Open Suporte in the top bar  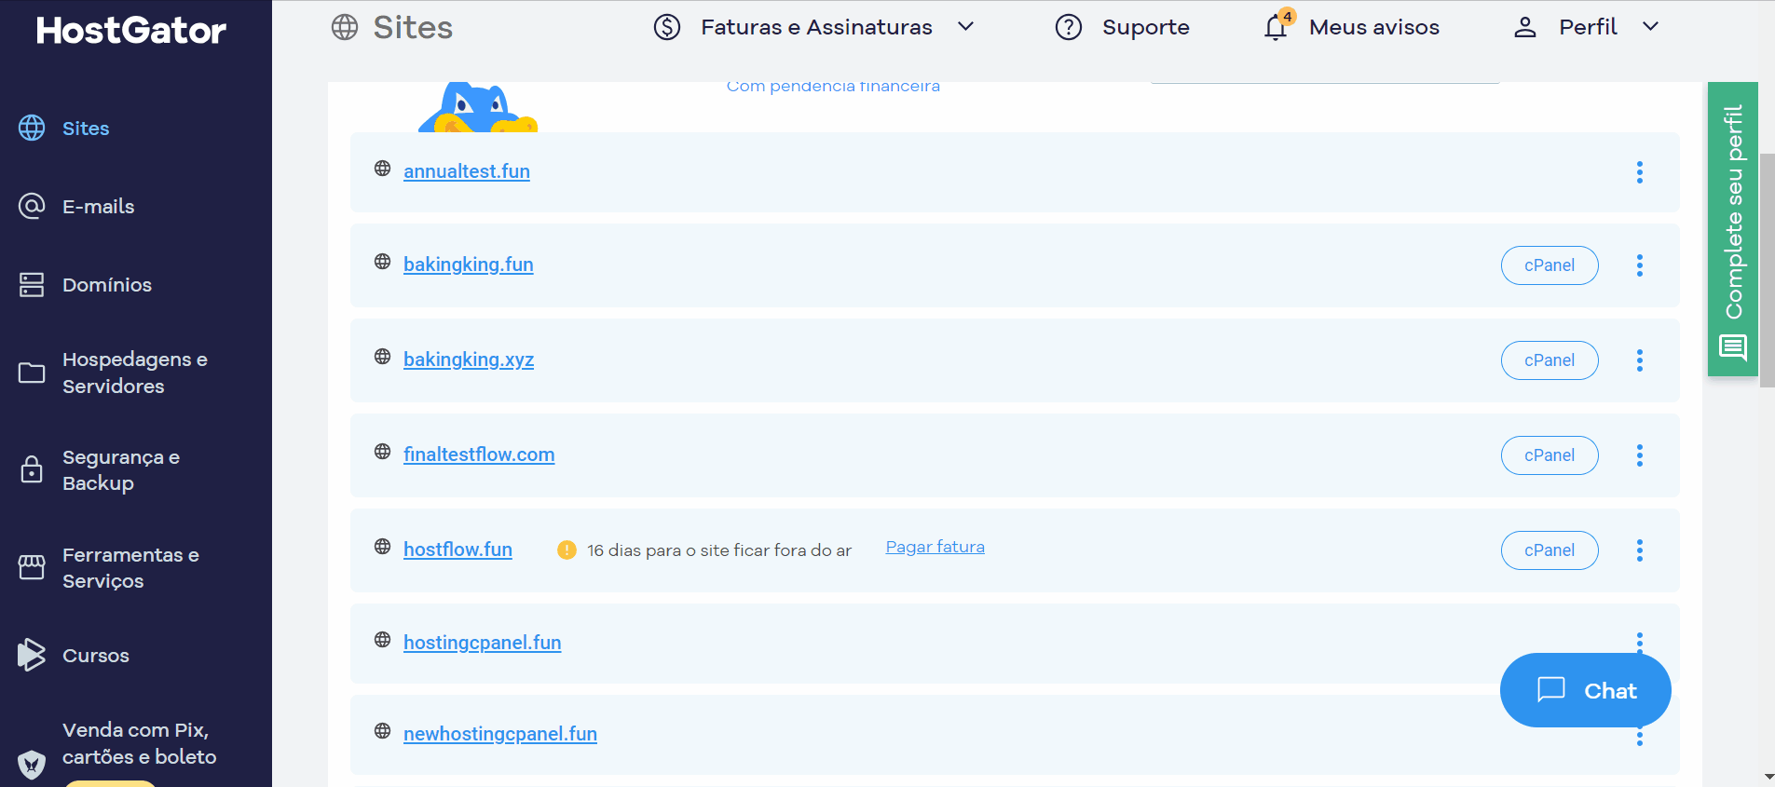coord(1145,28)
